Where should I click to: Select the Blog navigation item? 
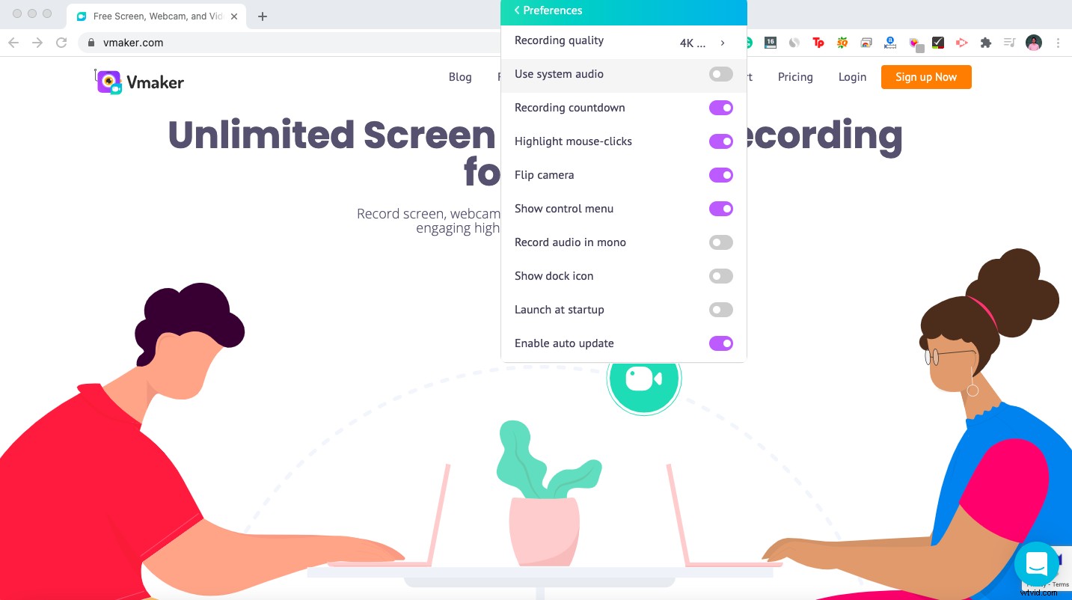pos(460,77)
